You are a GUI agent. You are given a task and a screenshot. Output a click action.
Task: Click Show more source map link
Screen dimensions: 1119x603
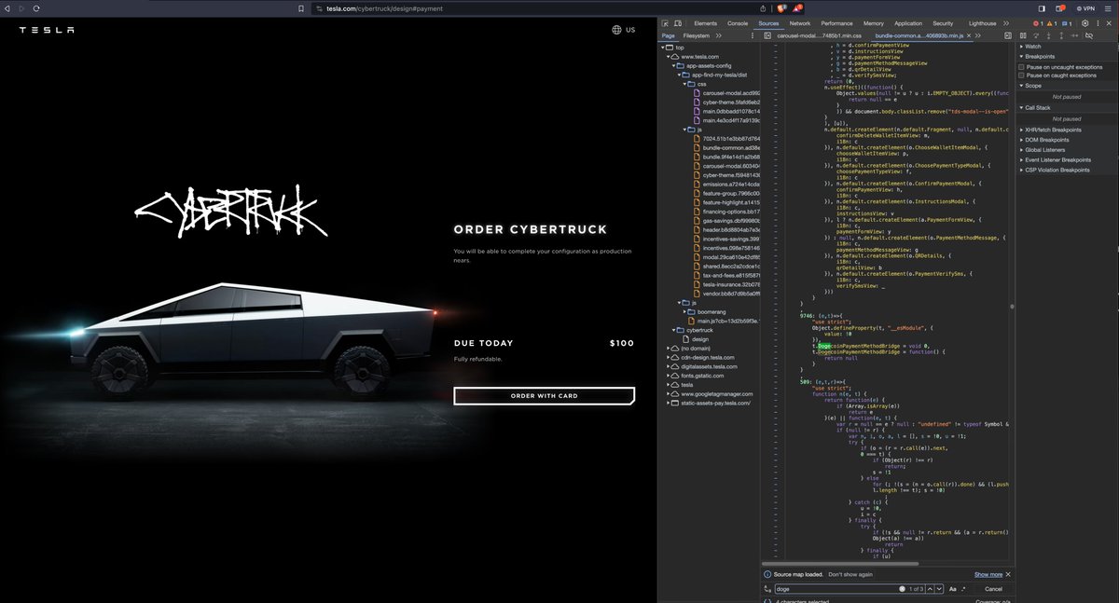tap(988, 575)
